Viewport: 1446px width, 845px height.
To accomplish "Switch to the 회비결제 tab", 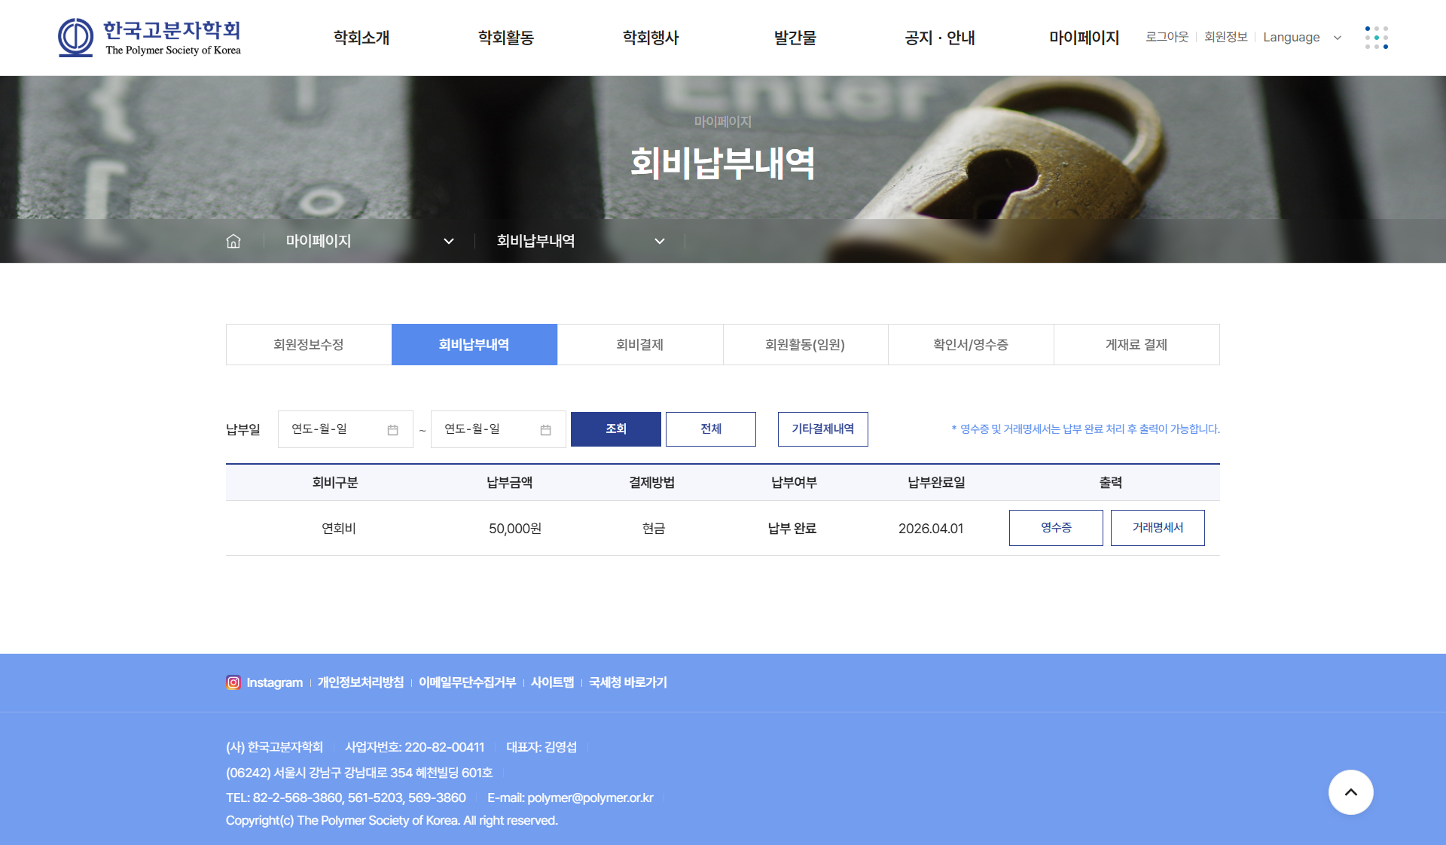I will pos(639,345).
